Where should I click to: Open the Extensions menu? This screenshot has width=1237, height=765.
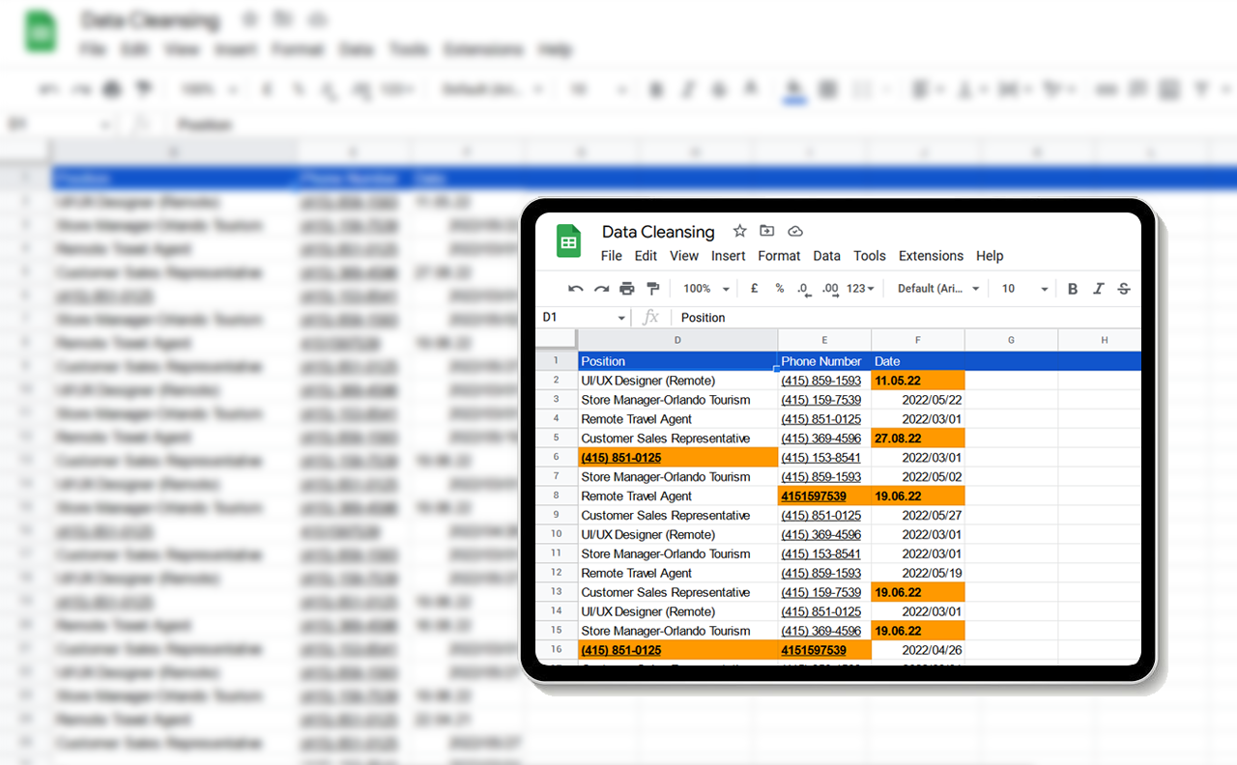(x=931, y=256)
